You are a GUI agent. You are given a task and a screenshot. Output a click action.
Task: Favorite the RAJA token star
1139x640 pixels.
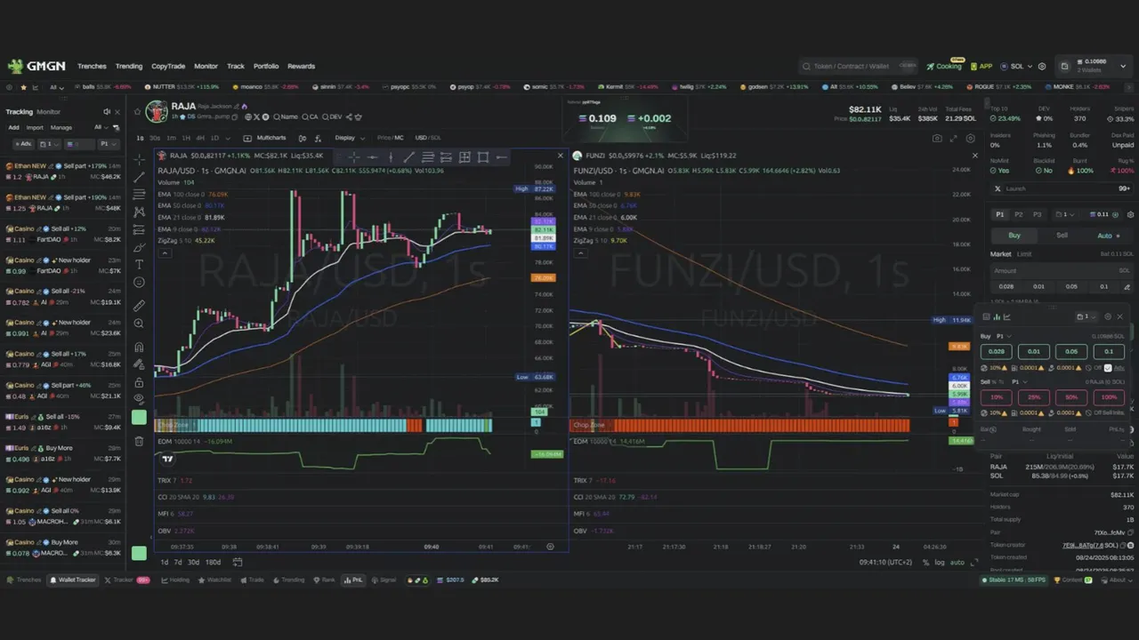click(x=137, y=112)
